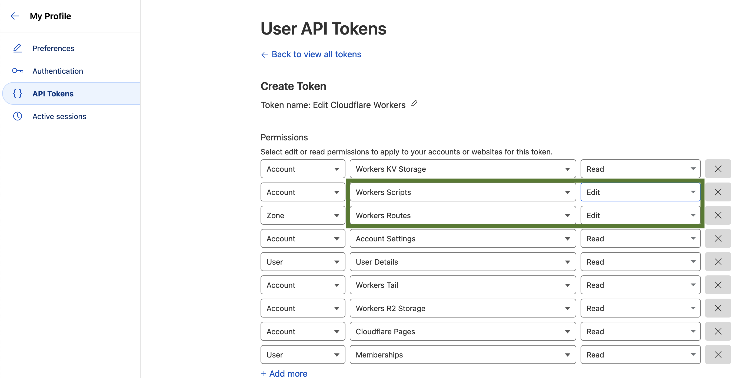746x378 pixels.
Task: Remove the Cloudflare Pages permission row
Action: tap(718, 331)
